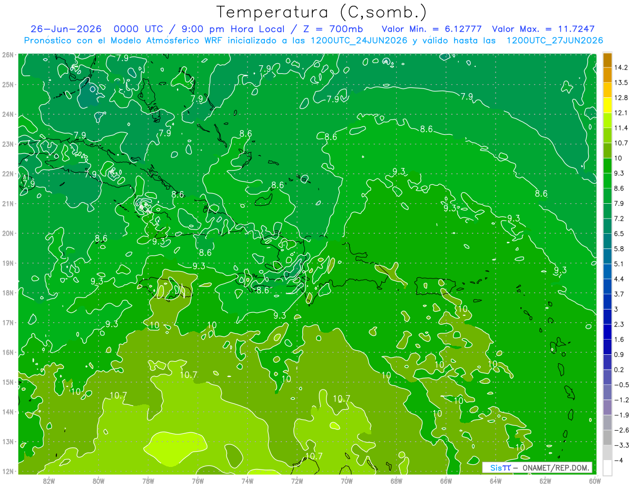This screenshot has height=488, width=632.
Task: Click the 18N latitude axis label
Action: [x=7, y=293]
